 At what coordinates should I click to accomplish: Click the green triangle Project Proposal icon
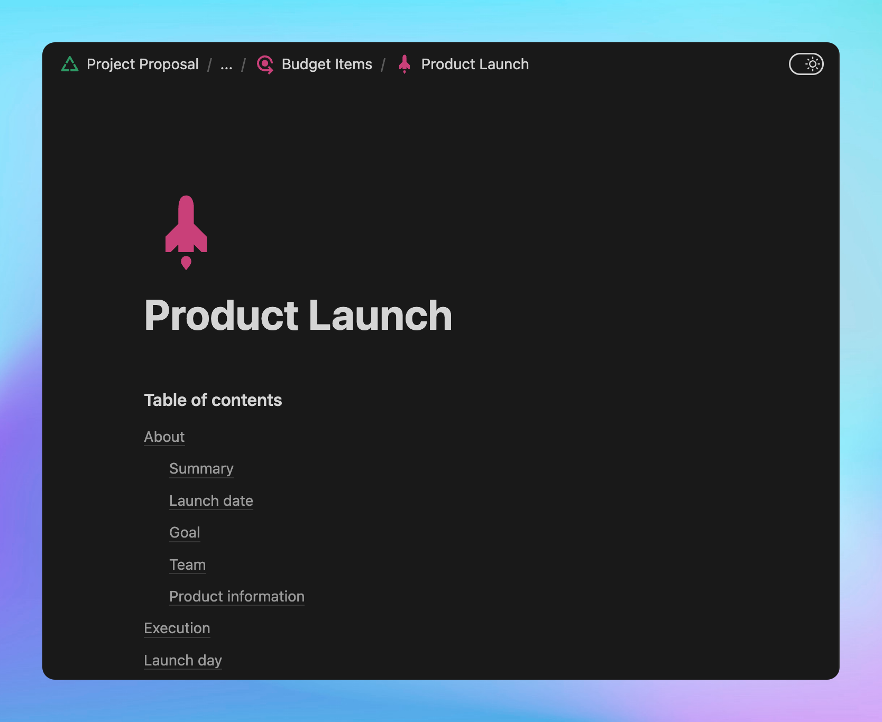point(70,64)
